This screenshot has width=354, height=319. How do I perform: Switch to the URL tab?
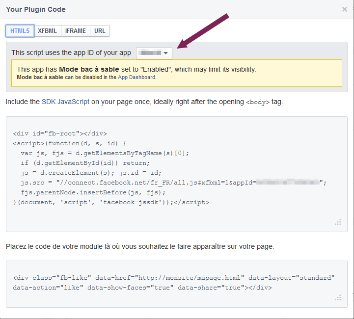click(x=100, y=31)
